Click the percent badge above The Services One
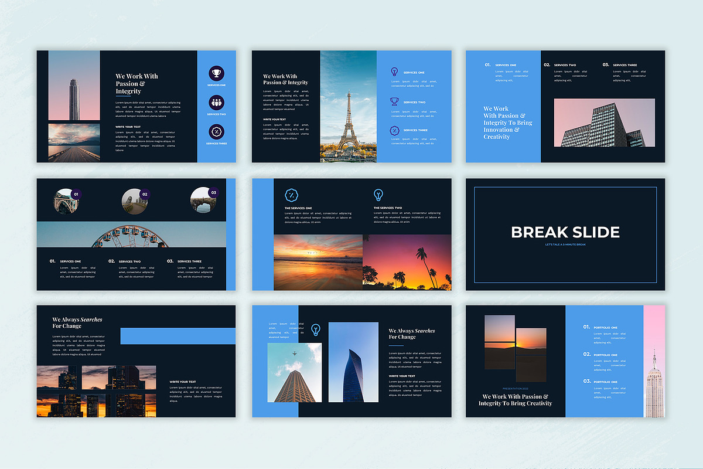 tap(291, 195)
